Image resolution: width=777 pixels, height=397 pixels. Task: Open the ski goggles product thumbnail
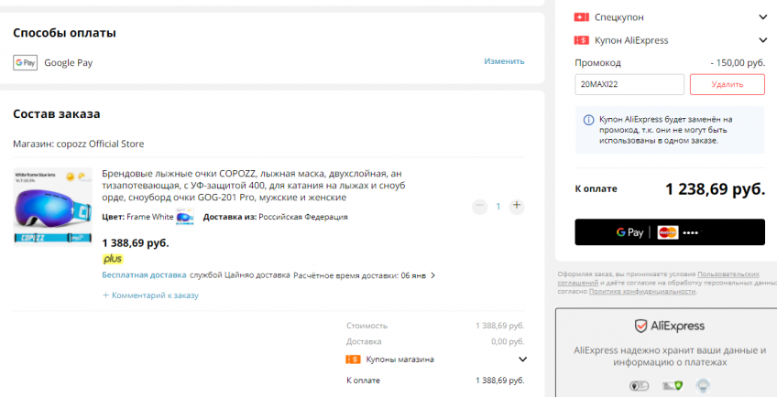(52, 206)
